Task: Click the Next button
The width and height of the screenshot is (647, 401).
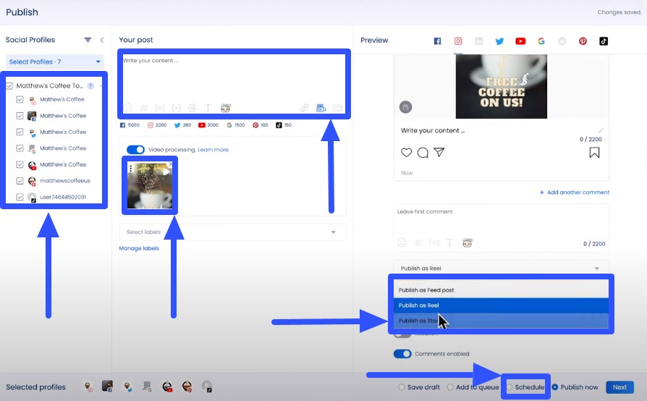Action: point(619,387)
